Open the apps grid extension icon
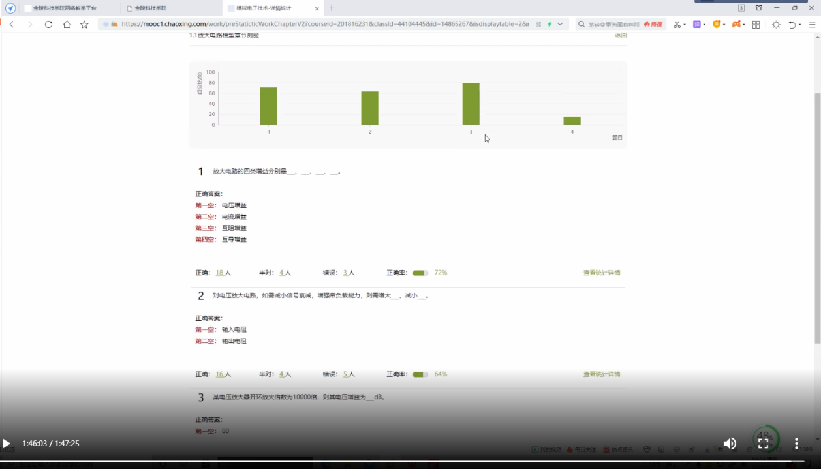This screenshot has width=821, height=469. point(756,24)
